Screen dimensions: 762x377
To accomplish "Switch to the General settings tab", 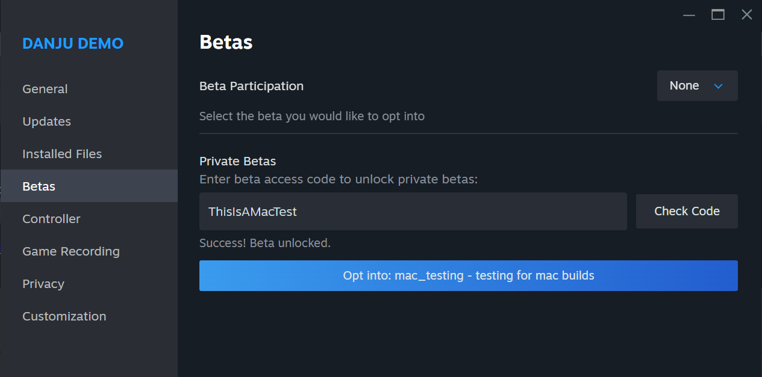I will (45, 88).
